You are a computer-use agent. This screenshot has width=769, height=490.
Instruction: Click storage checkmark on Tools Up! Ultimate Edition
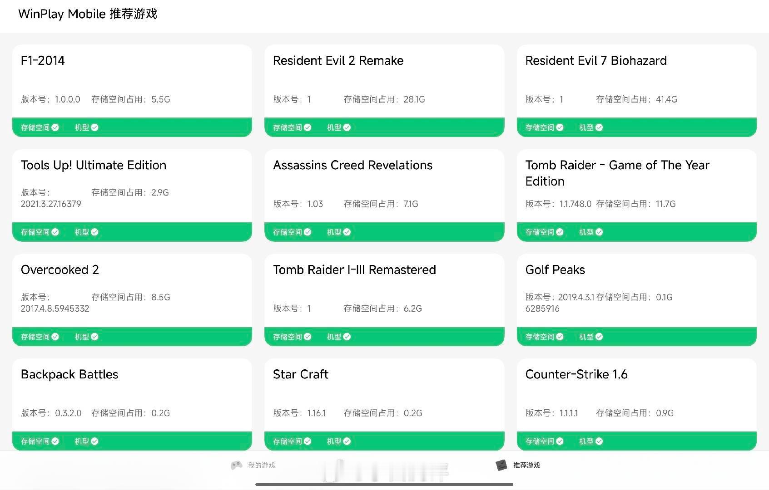point(55,232)
